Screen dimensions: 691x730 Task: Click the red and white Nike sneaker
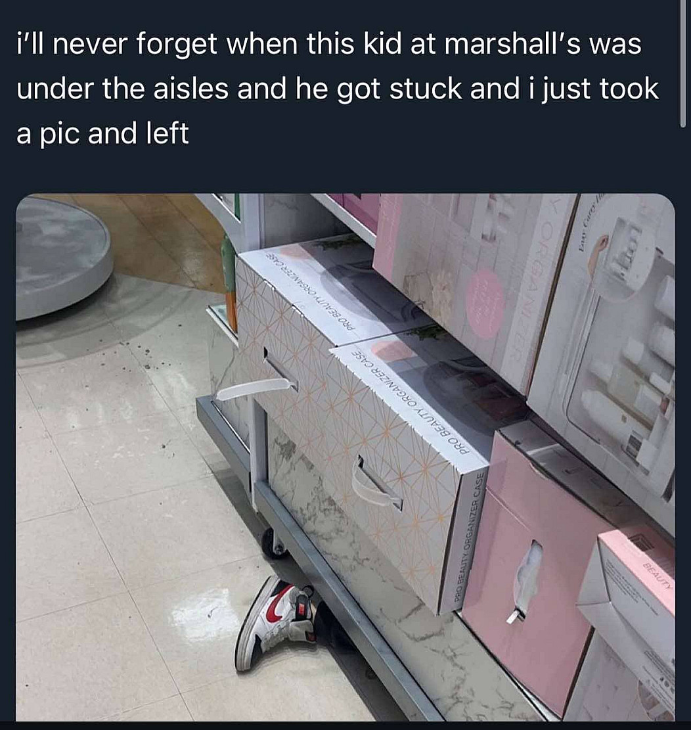[x=275, y=622]
